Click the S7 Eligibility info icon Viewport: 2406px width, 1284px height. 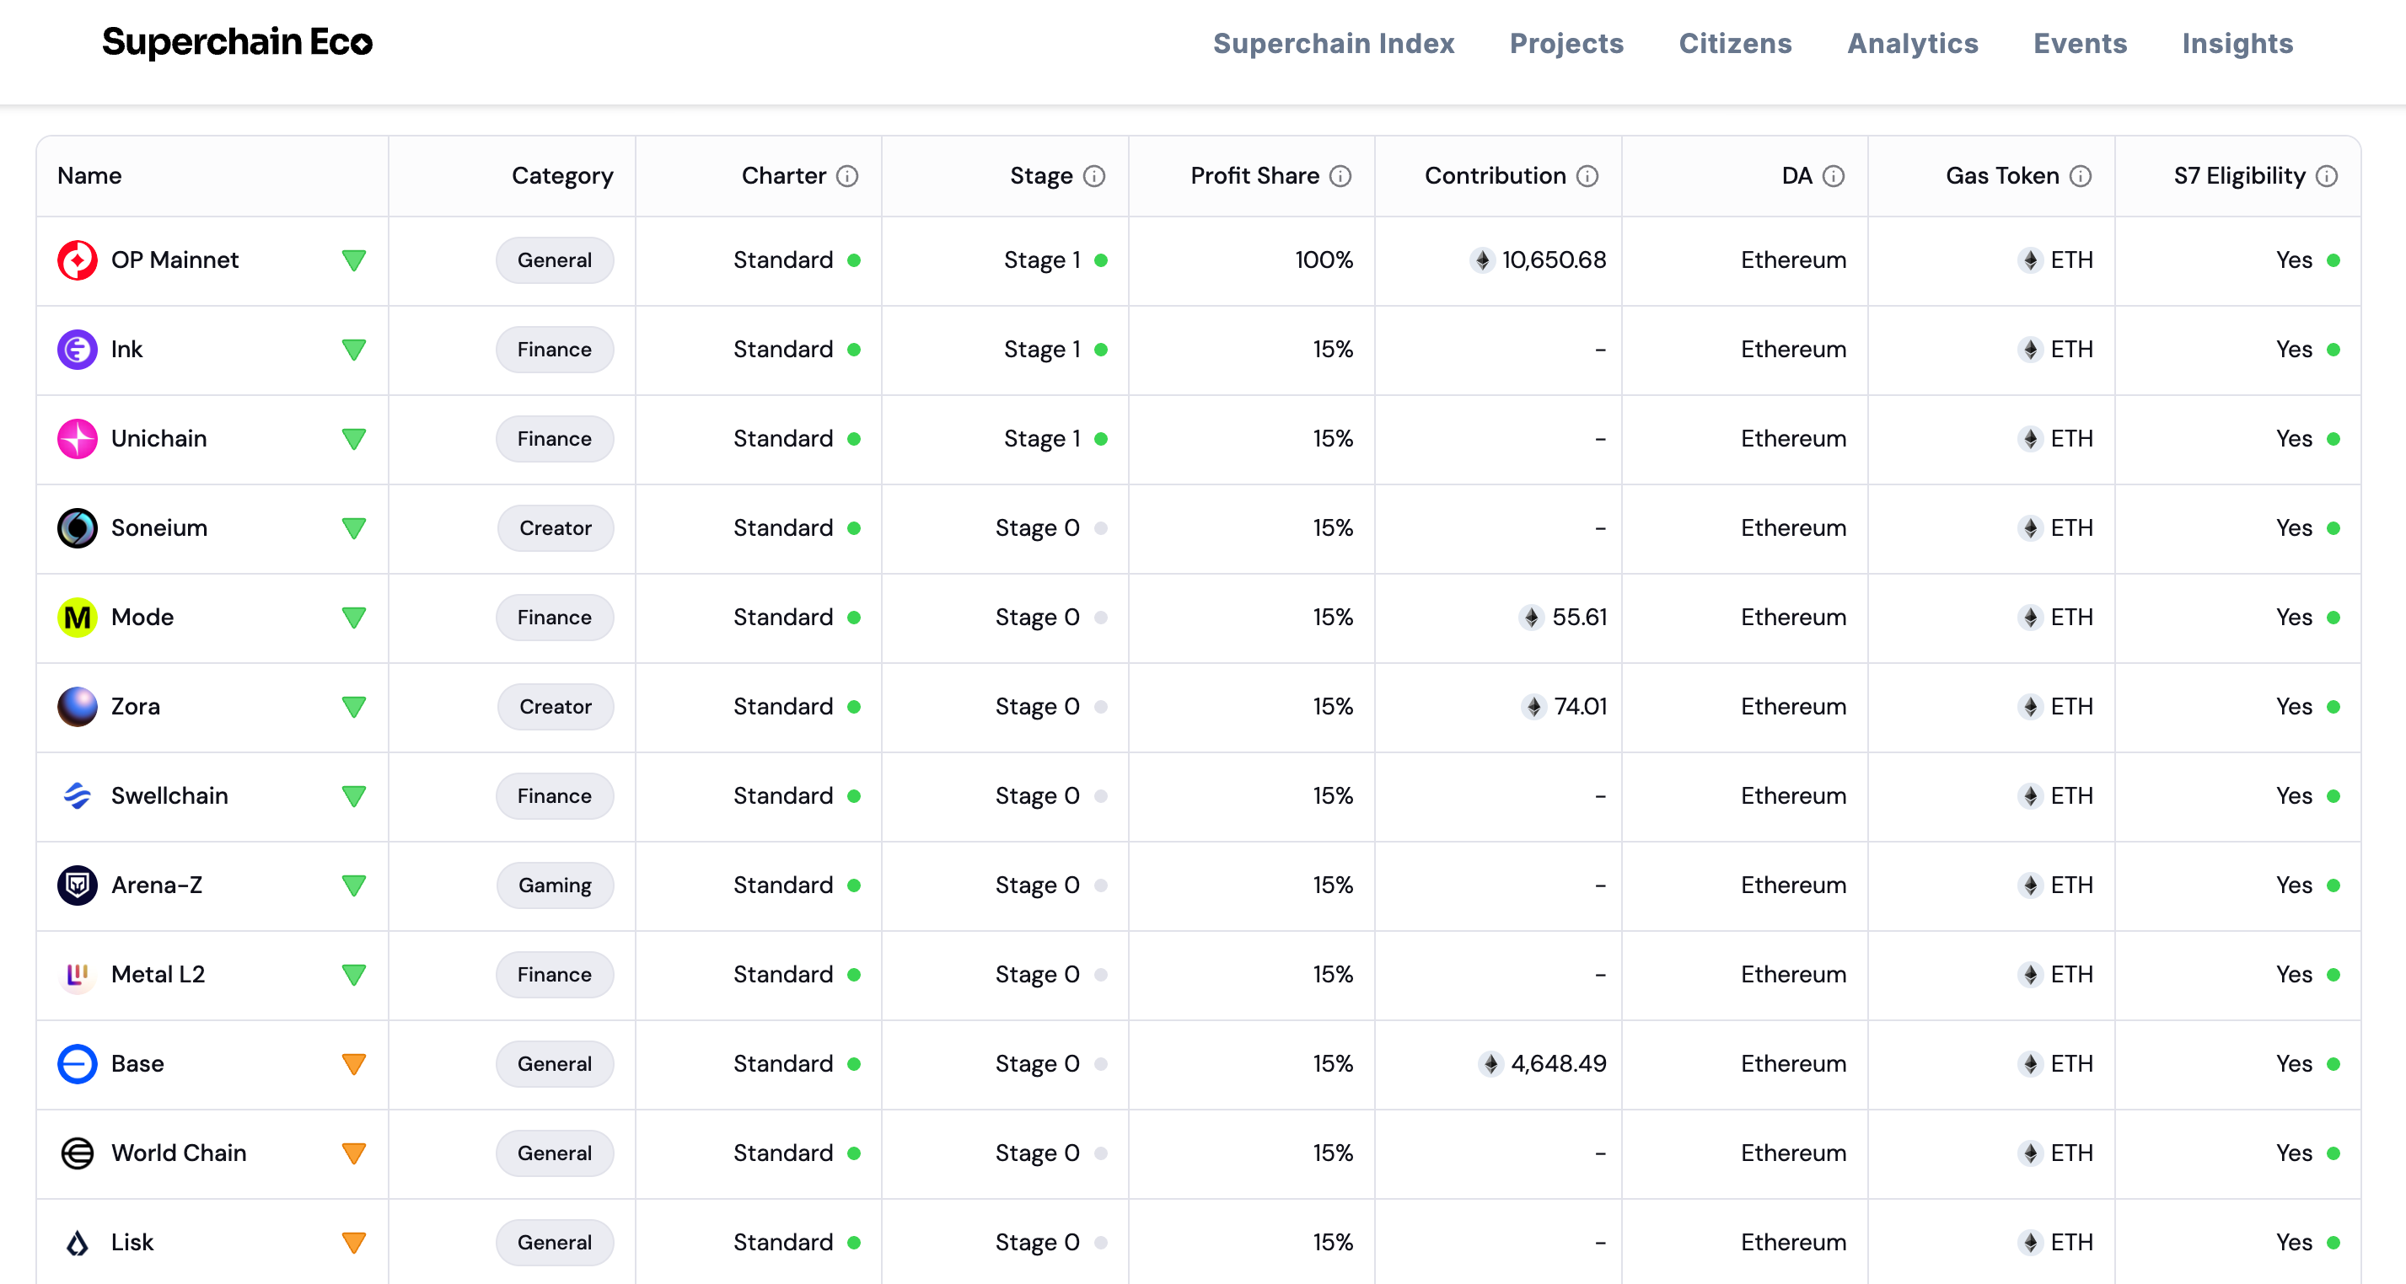tap(2327, 176)
